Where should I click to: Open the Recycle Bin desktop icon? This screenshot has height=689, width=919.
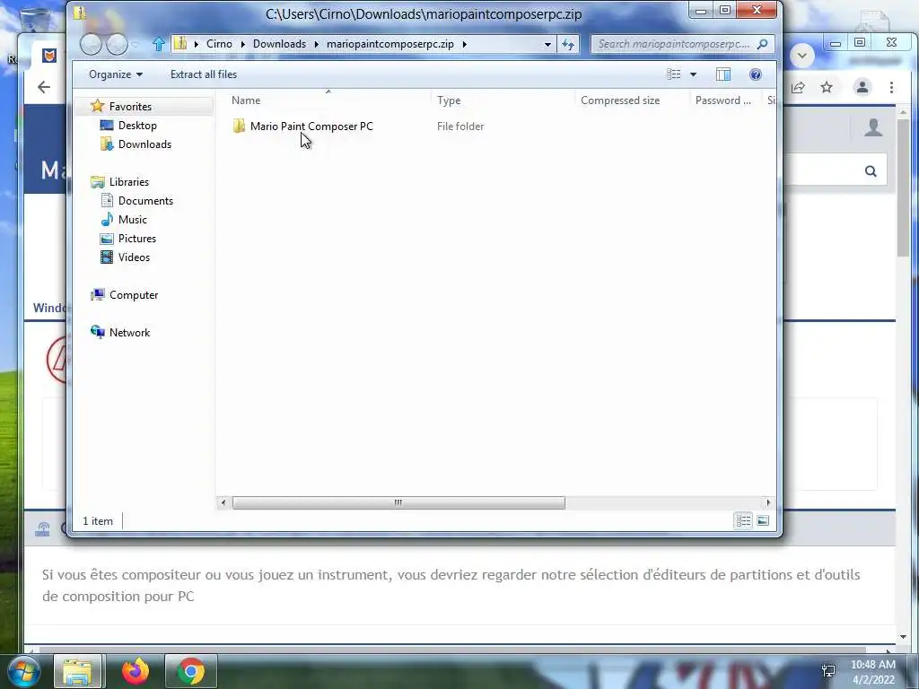[x=35, y=18]
